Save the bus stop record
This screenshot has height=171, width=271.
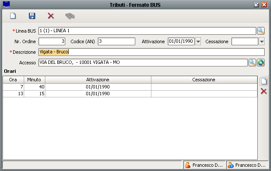[32, 16]
